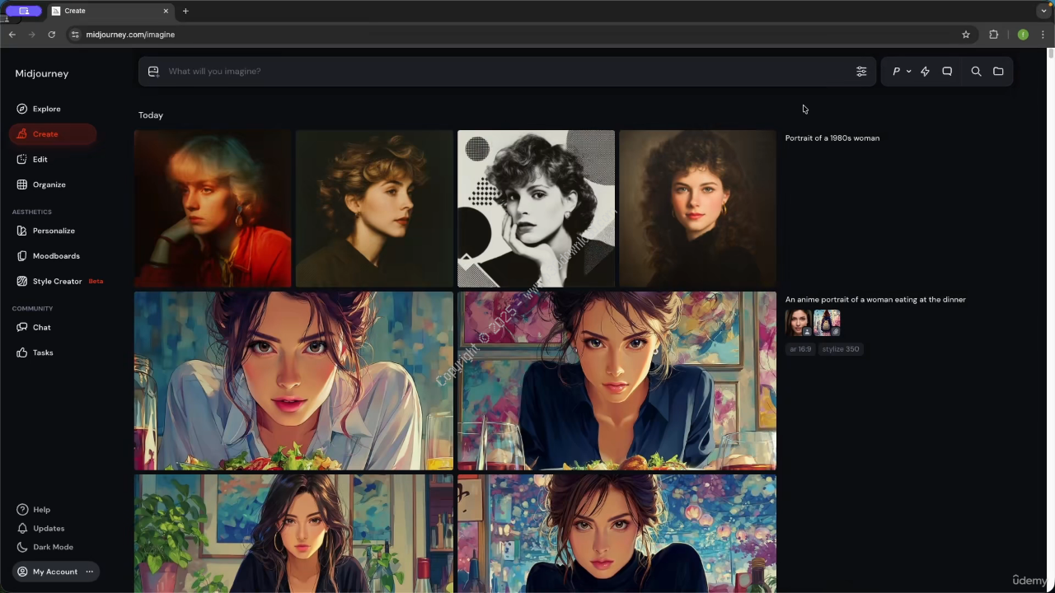Open the prompt settings sliders icon
The image size is (1055, 593).
point(861,72)
